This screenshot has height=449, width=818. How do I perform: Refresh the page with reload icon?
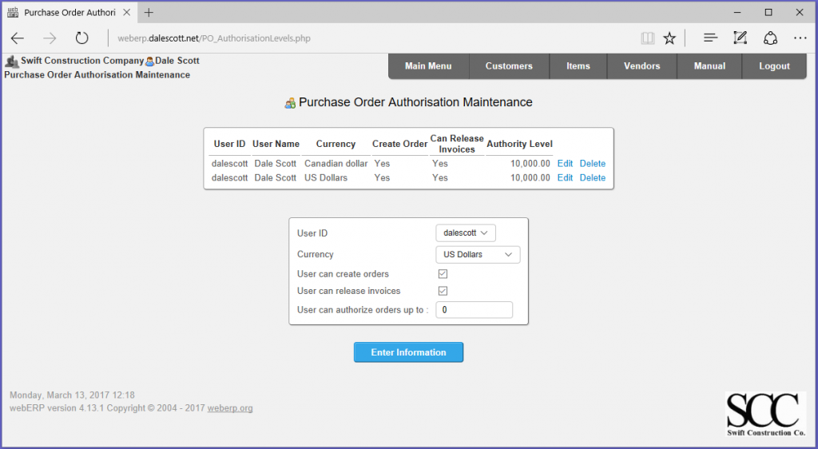click(81, 38)
